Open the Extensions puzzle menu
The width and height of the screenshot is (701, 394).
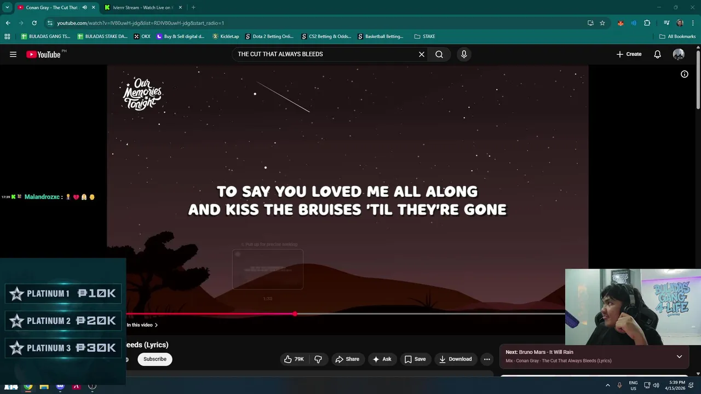pos(647,23)
